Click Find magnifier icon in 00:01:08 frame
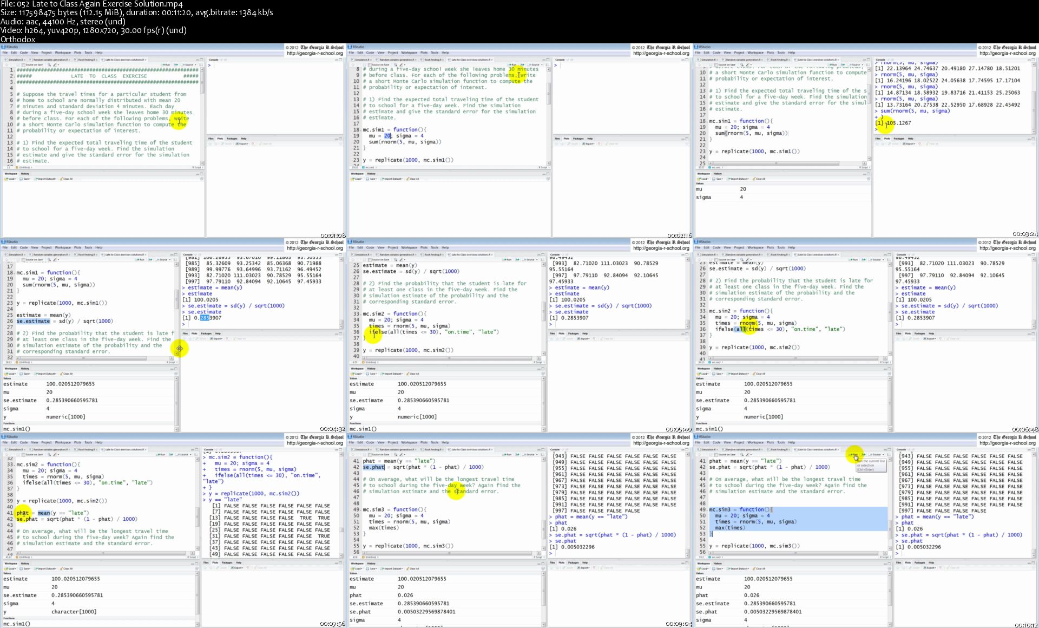The width and height of the screenshot is (1039, 628). coord(49,64)
